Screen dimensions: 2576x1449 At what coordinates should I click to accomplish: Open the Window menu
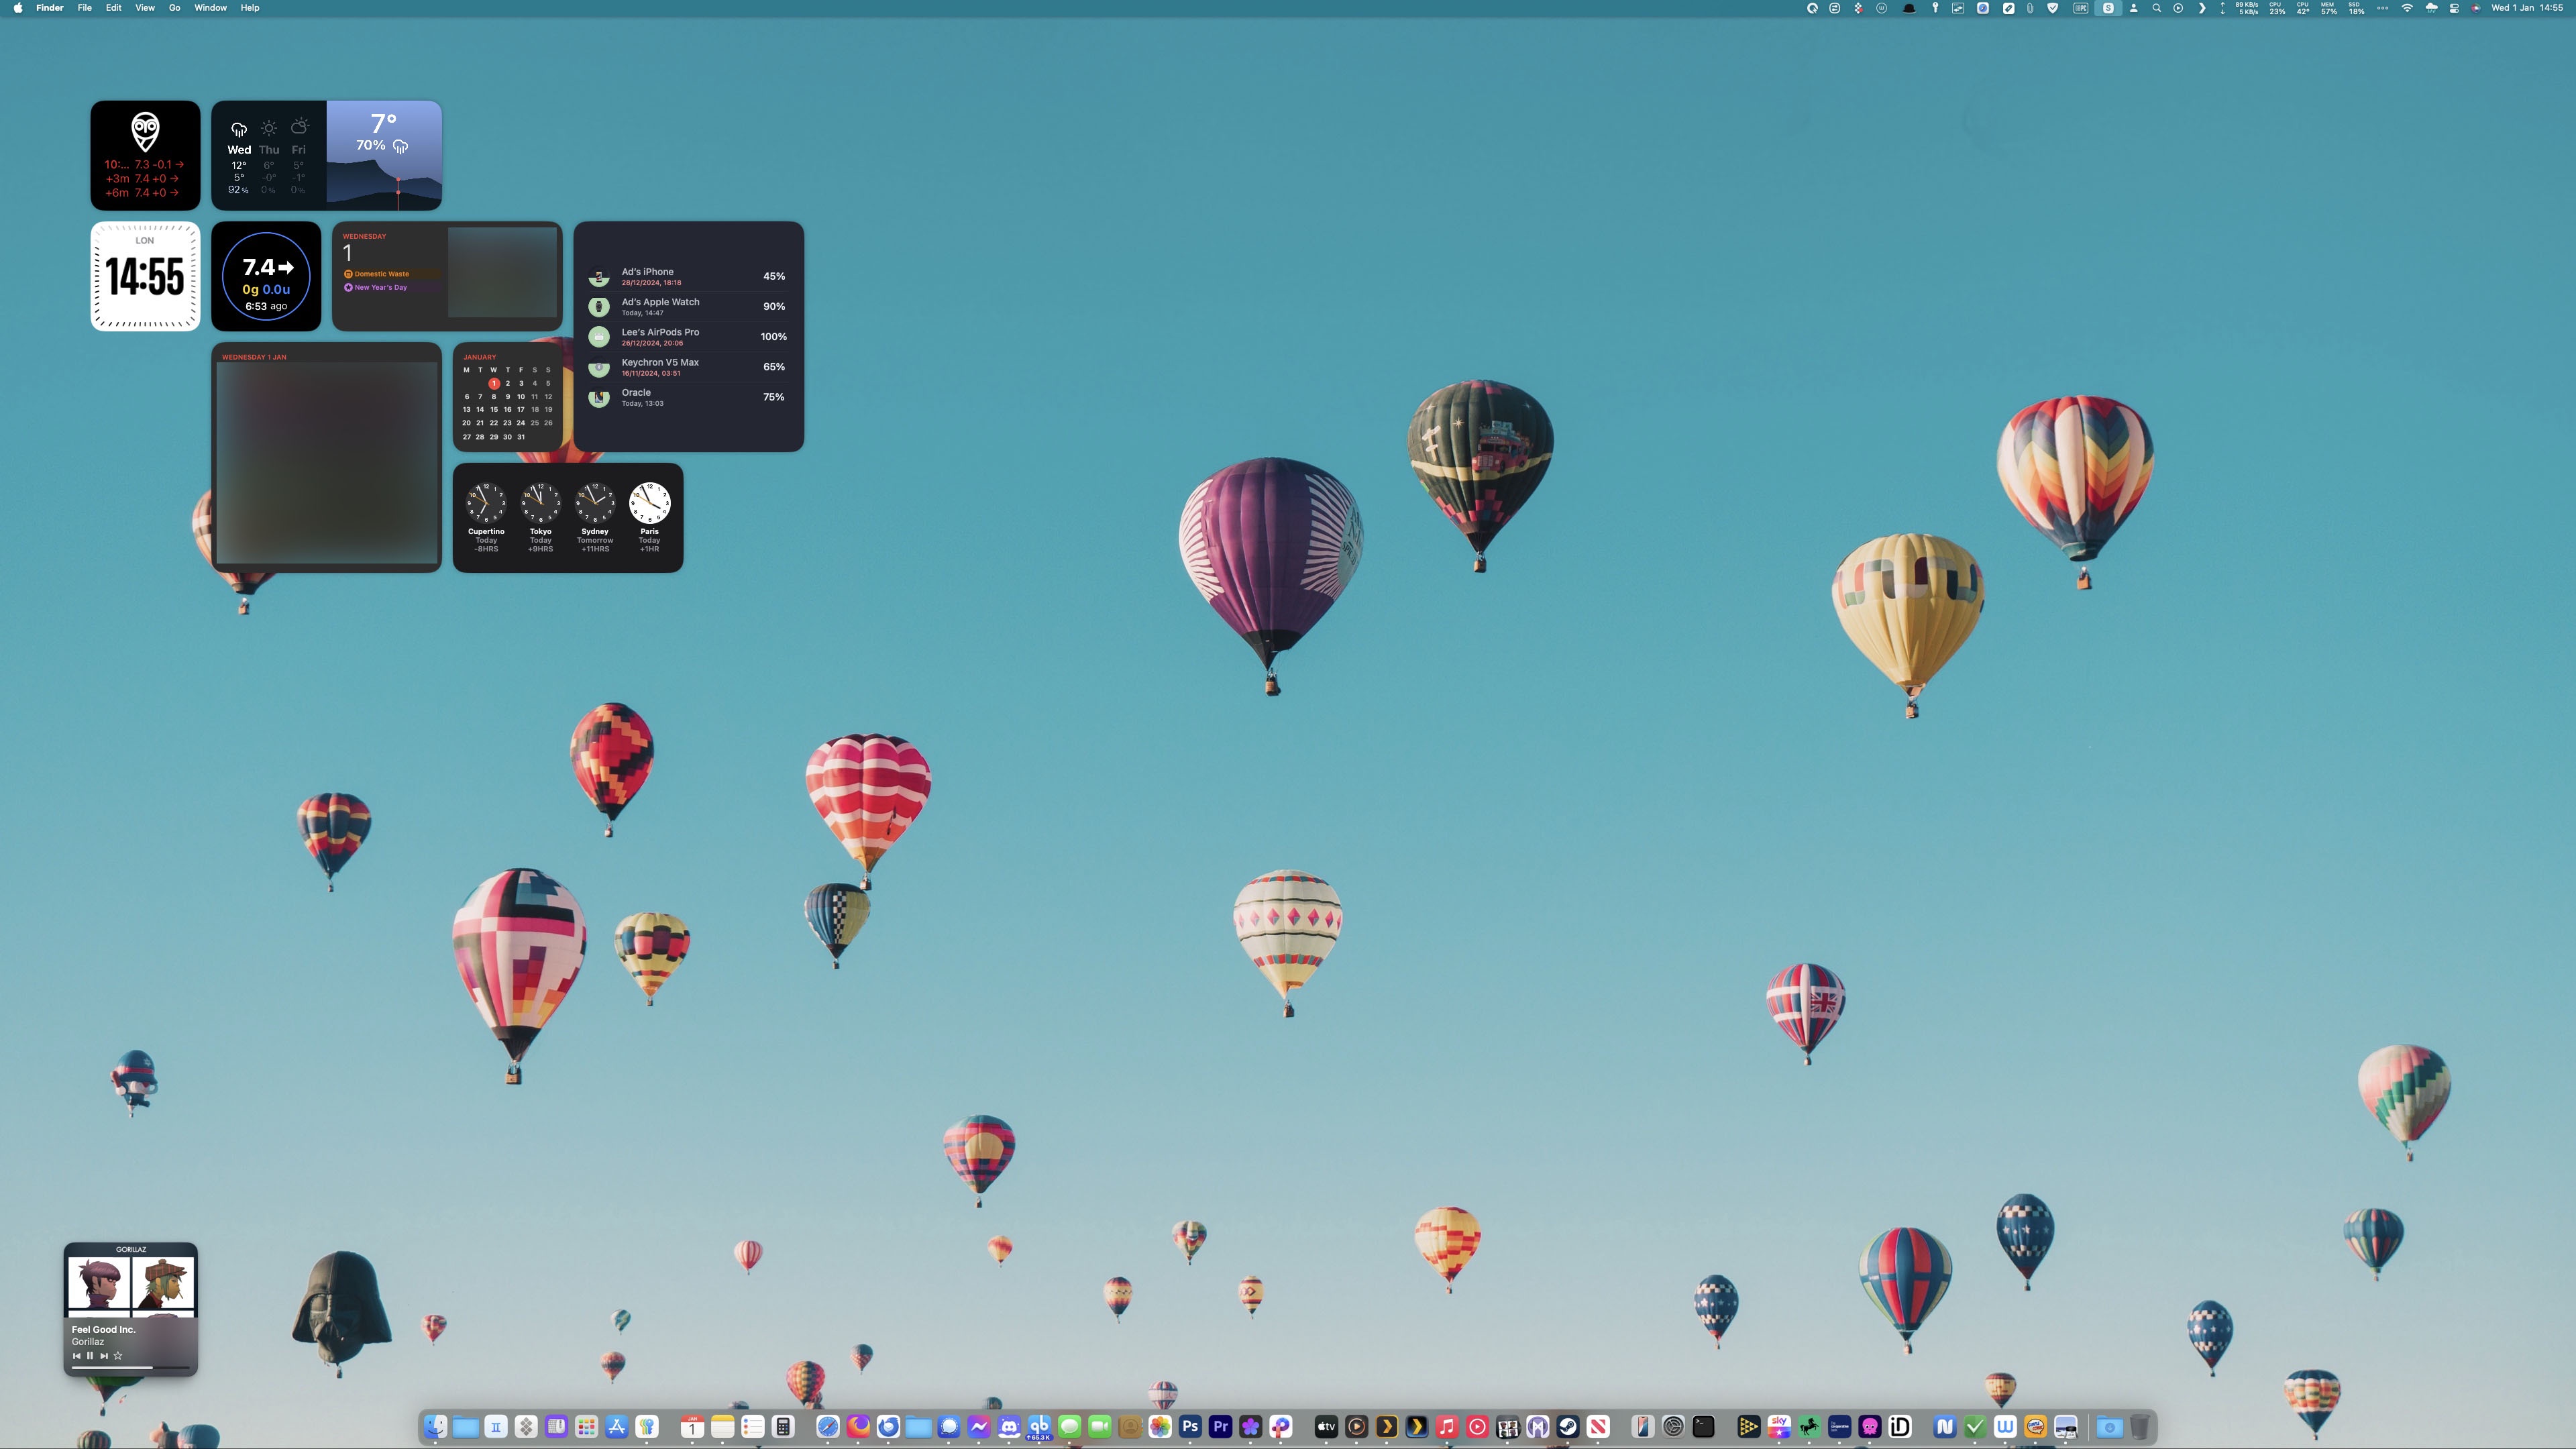[210, 8]
